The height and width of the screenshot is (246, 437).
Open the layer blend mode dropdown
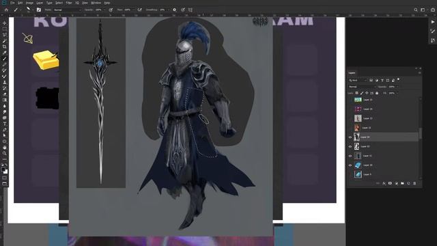[363, 87]
